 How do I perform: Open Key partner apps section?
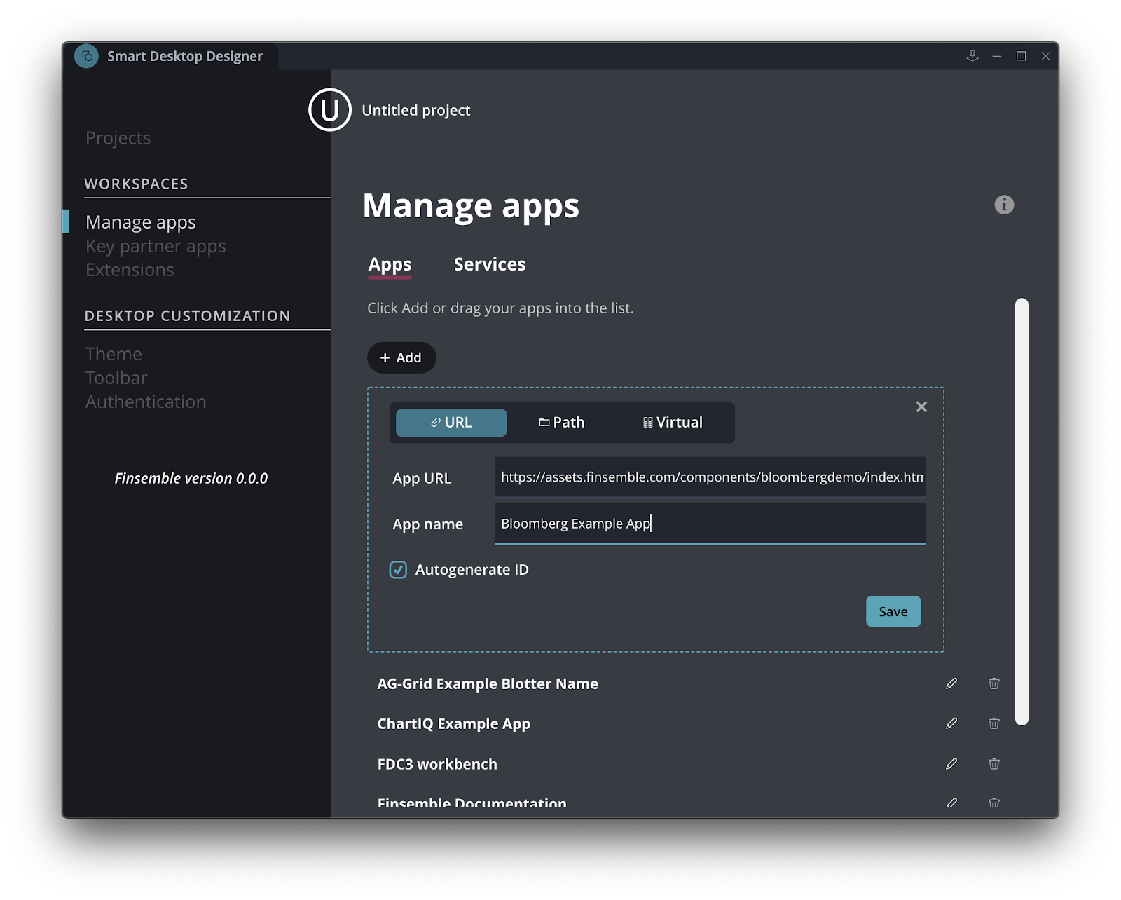click(x=156, y=246)
